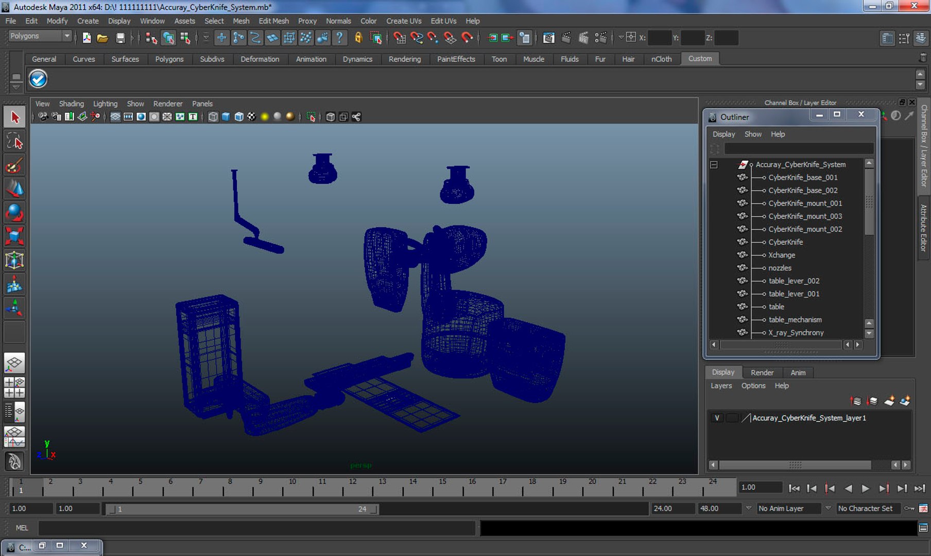The height and width of the screenshot is (556, 931).
Task: Activate the Scale tool cube icon
Action: tap(14, 236)
